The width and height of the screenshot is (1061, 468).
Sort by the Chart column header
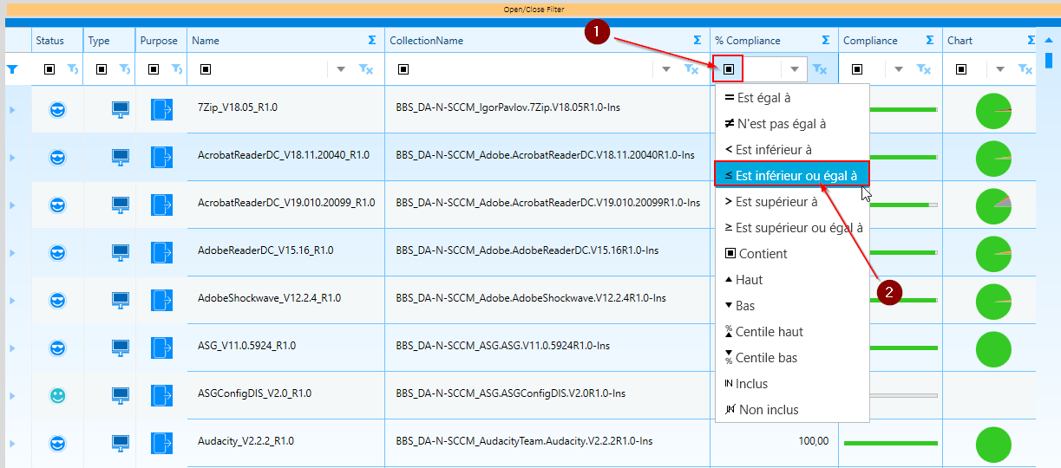959,41
